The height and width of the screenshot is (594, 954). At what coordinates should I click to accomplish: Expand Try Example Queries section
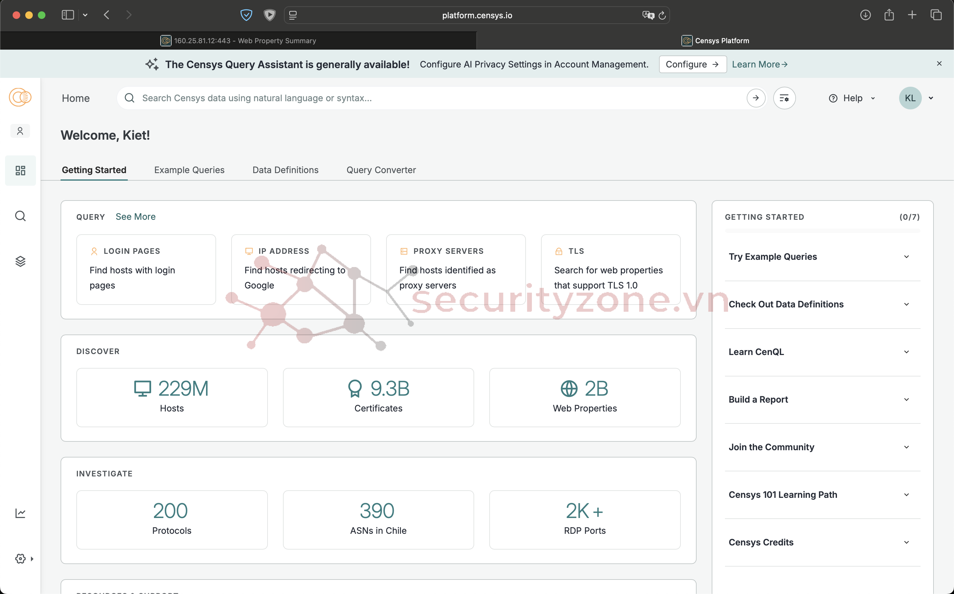tap(822, 257)
